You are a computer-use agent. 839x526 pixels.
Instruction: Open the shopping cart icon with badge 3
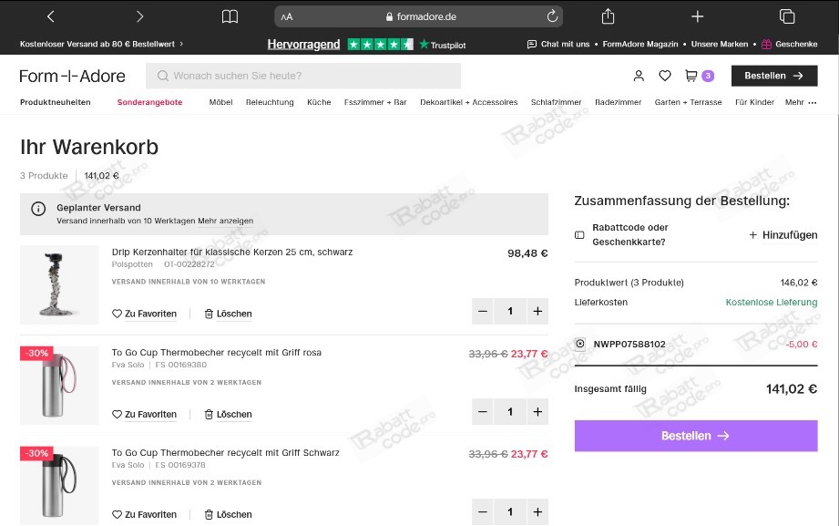[700, 76]
